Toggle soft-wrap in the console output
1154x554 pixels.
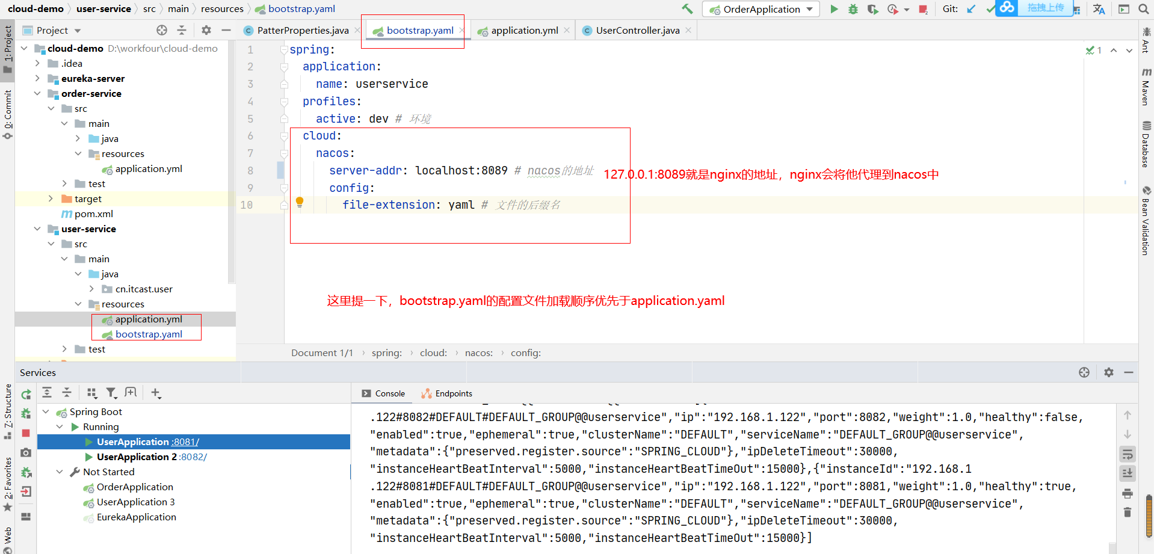(1128, 454)
